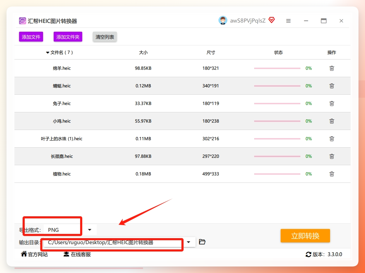Click 0% status of 长颈鹿.heic
The width and height of the screenshot is (365, 273).
309,156
